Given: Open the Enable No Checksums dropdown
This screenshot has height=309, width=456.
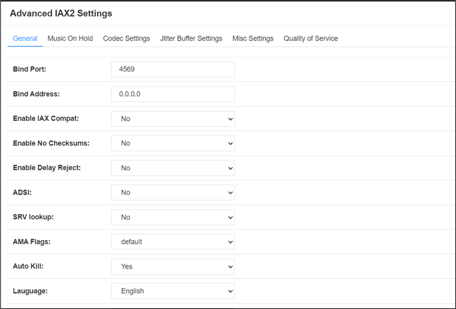Looking at the screenshot, I should coord(173,143).
